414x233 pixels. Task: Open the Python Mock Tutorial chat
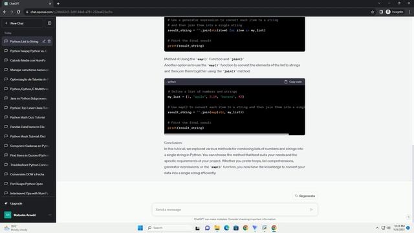(28, 137)
